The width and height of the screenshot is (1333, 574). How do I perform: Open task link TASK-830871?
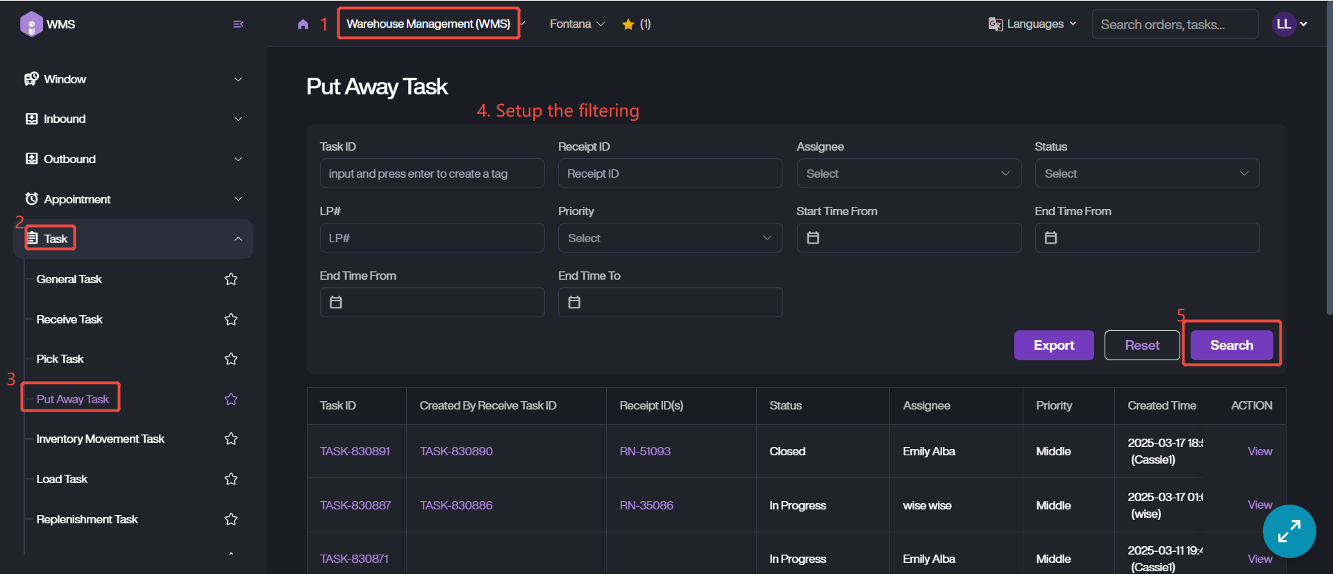pyautogui.click(x=354, y=559)
